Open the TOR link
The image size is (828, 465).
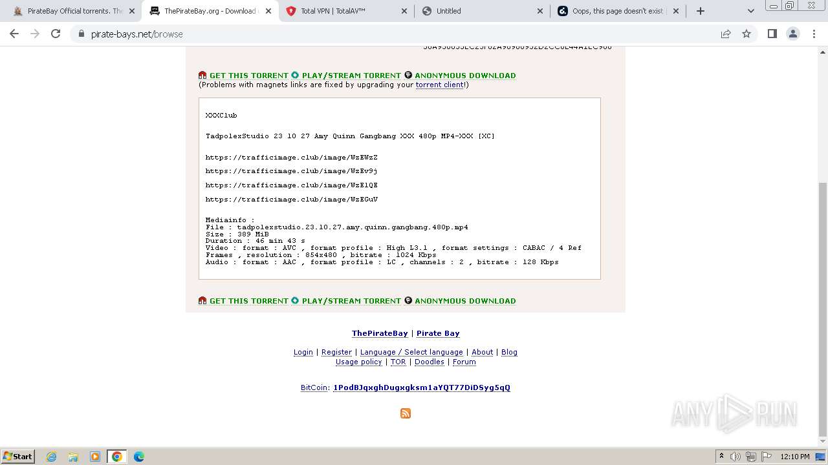pos(398,362)
